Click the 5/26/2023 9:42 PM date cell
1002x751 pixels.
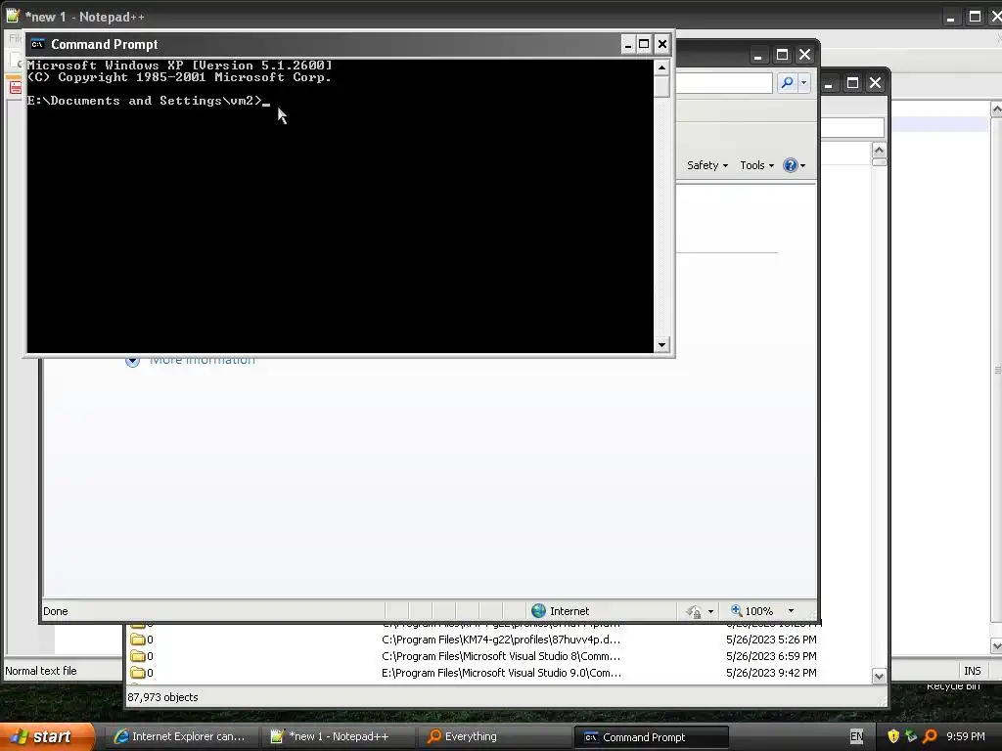(771, 673)
